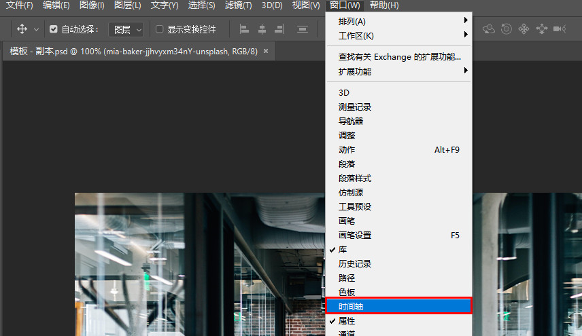Screen dimensions: 582x336
Task: Expand the 扩展功能 submenu
Action: (398, 71)
